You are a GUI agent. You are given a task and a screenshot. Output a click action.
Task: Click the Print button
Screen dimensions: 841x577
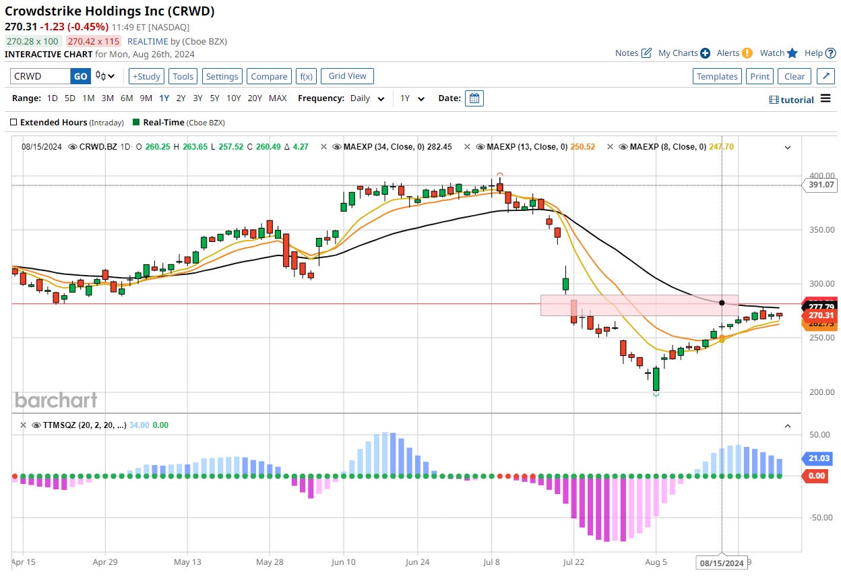coord(759,76)
